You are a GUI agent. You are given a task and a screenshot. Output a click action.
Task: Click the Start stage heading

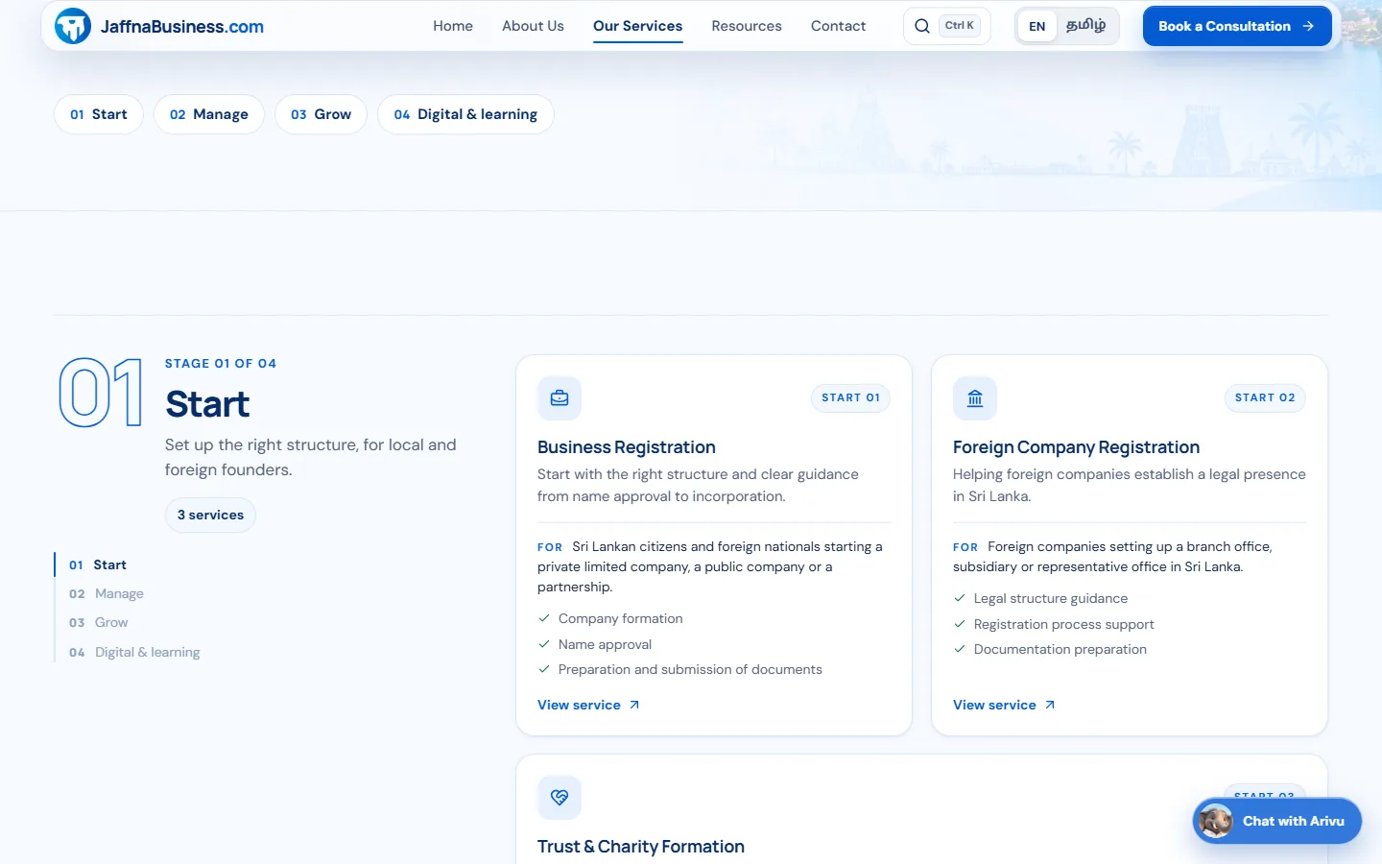click(x=207, y=404)
